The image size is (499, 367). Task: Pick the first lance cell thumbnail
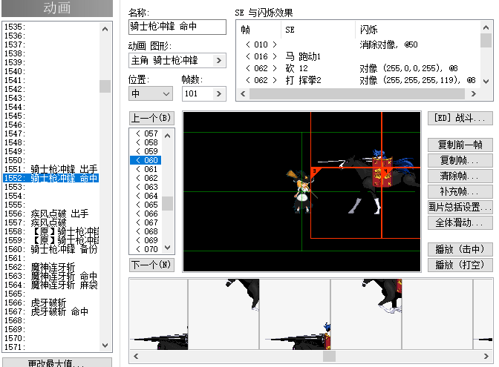pos(159,314)
